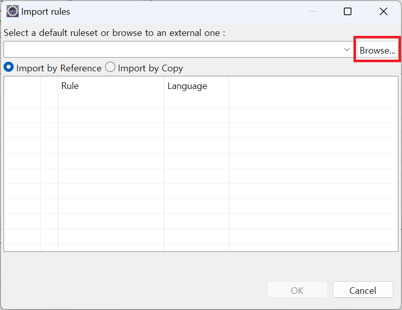This screenshot has height=310, width=402.
Task: Click the narrow second column header
Action: point(49,86)
